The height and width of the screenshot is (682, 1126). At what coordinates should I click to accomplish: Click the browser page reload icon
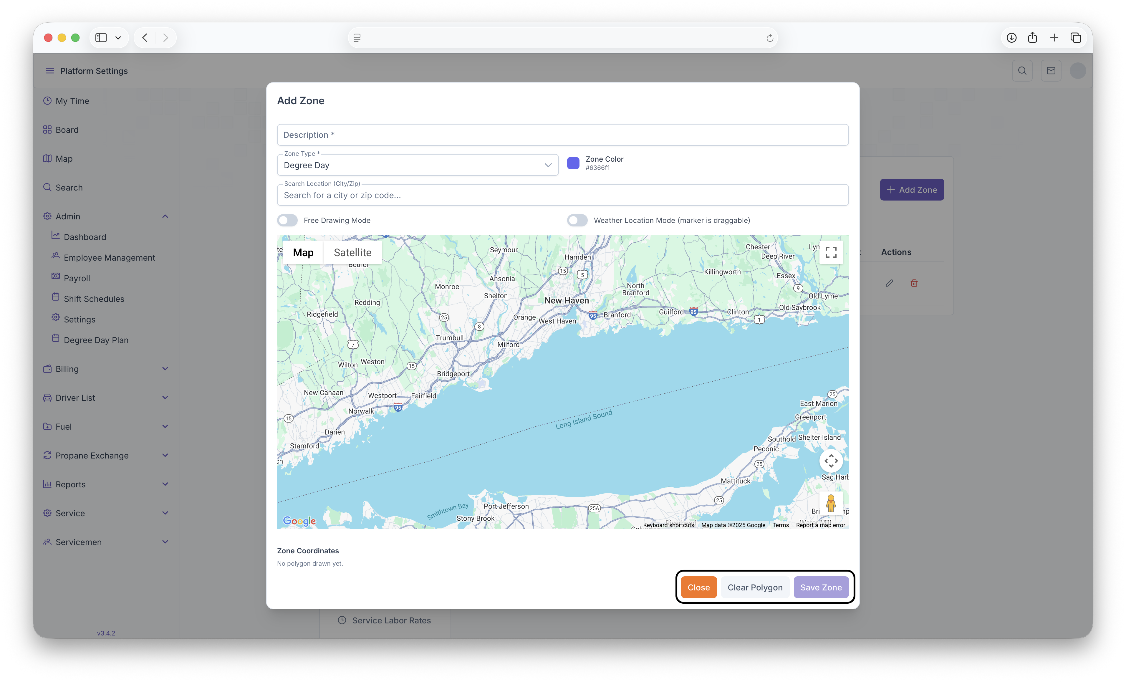pyautogui.click(x=769, y=38)
